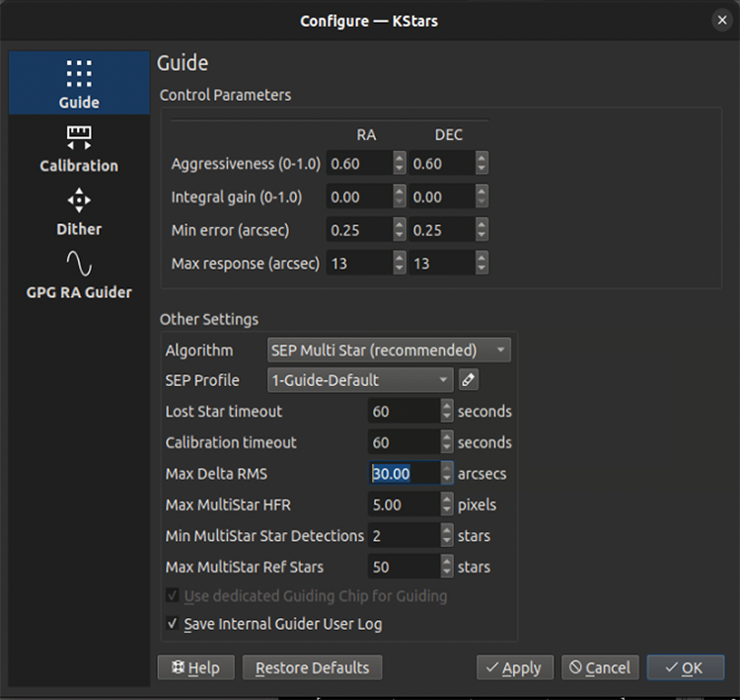Image resolution: width=740 pixels, height=700 pixels.
Task: Click the DEC Min error spinner arrows
Action: point(481,231)
